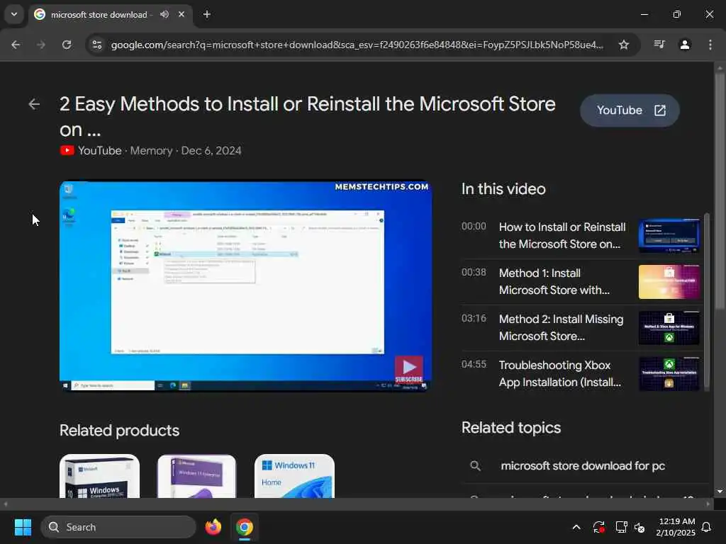Click the horizontal scrollbar right arrow

pos(708,504)
